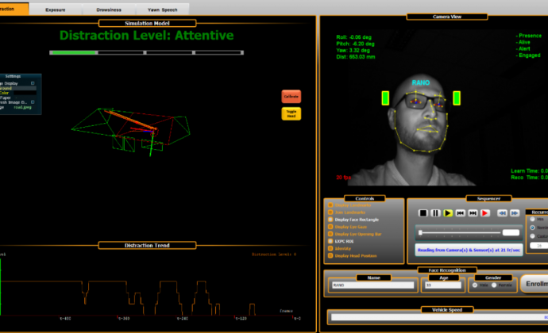
Task: Click the left green eye opening bar
Action: coord(385,98)
